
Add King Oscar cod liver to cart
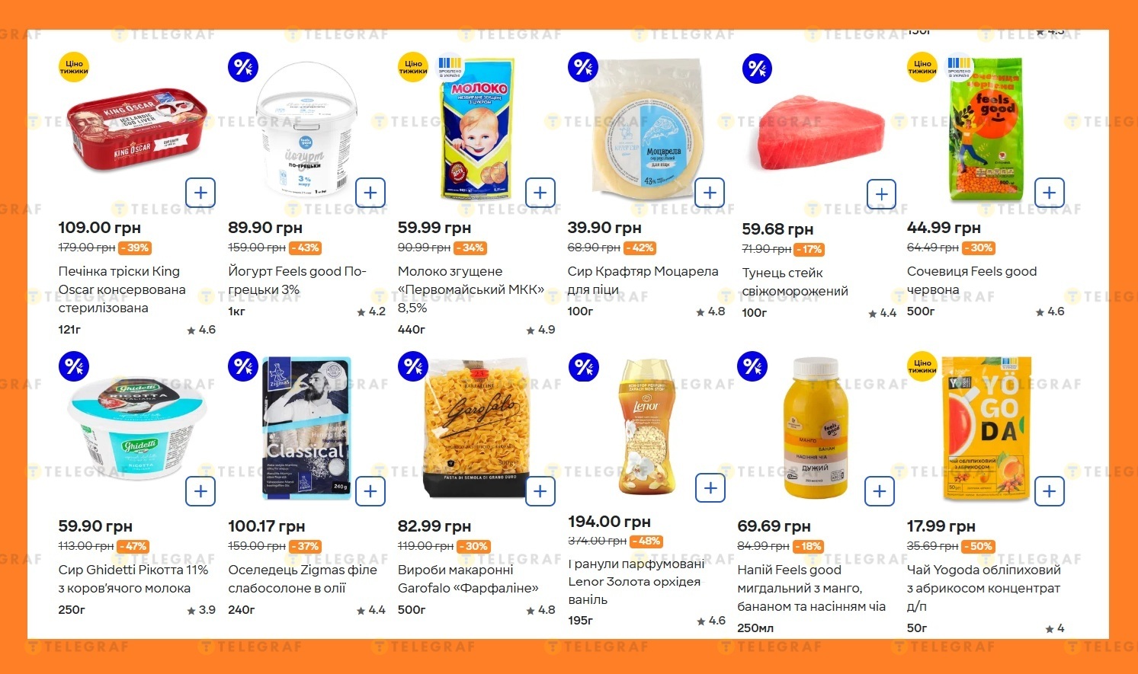click(200, 193)
